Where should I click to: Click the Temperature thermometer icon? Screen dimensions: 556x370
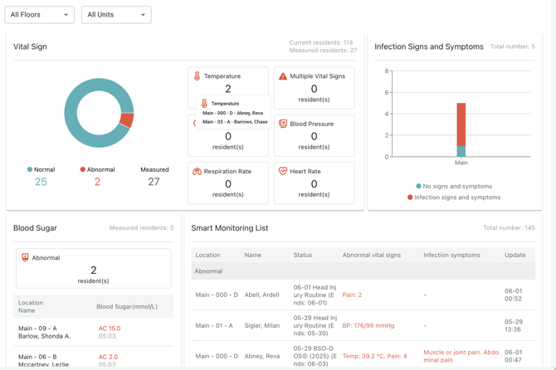[x=198, y=75]
